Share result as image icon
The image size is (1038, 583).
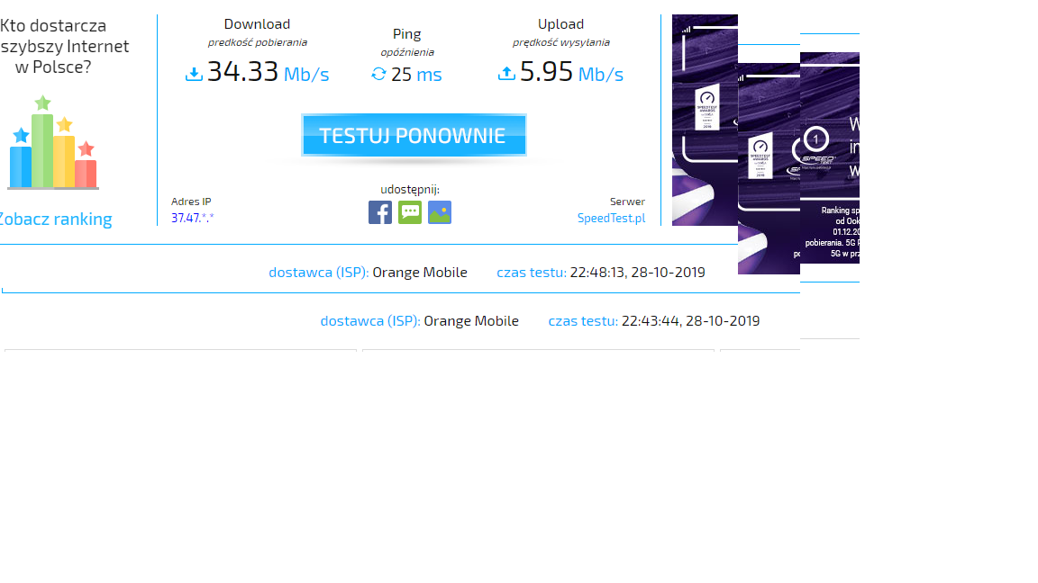(440, 213)
